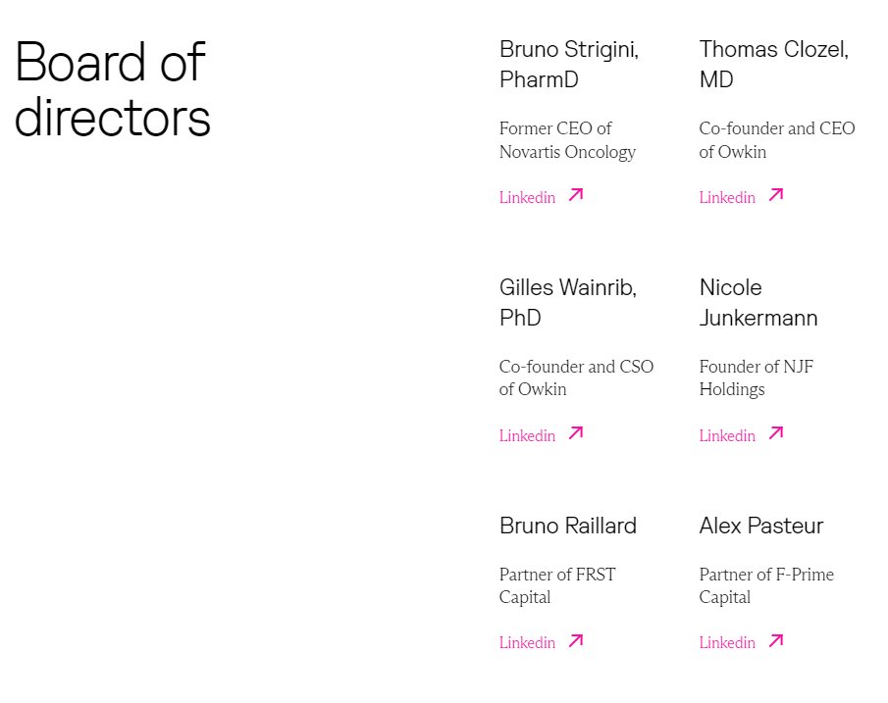Click arrow icon beside Bruno Raillard's Linkedin
This screenshot has height=703, width=888.
pos(576,641)
